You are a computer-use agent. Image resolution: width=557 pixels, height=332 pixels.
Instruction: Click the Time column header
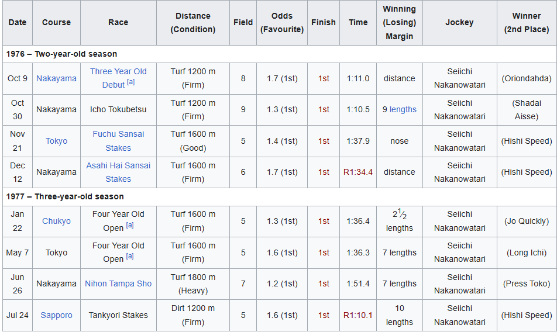click(x=358, y=23)
